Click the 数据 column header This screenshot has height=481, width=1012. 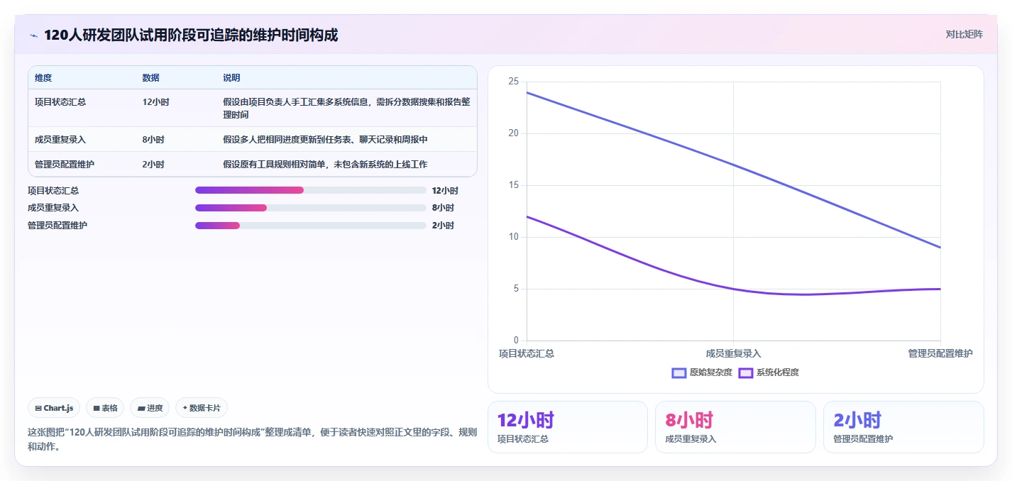[x=150, y=78]
